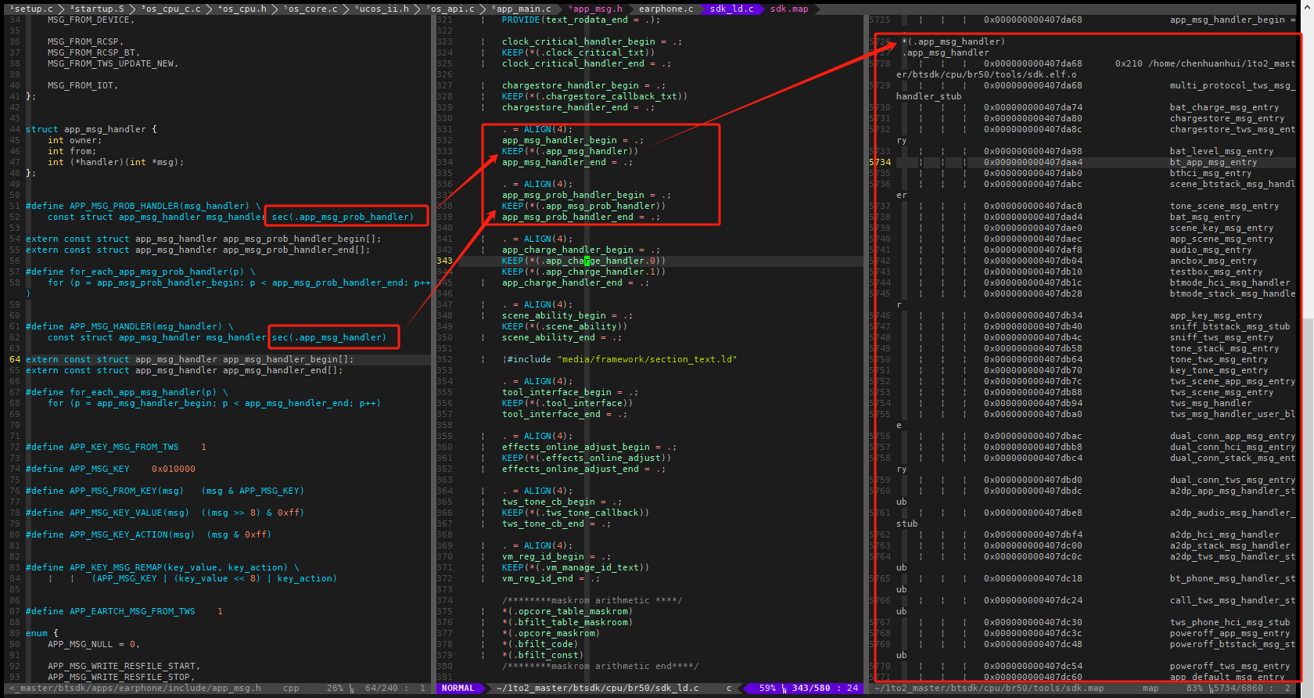The height and width of the screenshot is (698, 1314).
Task: Click 'app_default_msg_entry' symbol in sdk.map
Action: [1227, 678]
